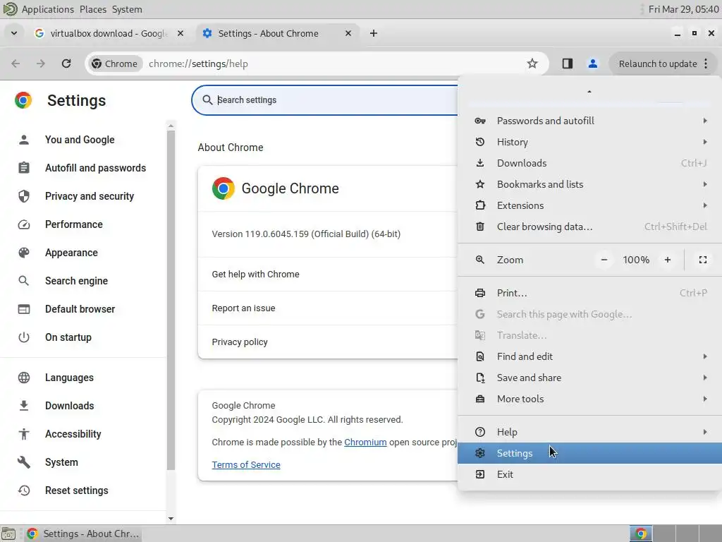The height and width of the screenshot is (542, 722).
Task: Open Autofill and passwords section
Action: point(95,168)
